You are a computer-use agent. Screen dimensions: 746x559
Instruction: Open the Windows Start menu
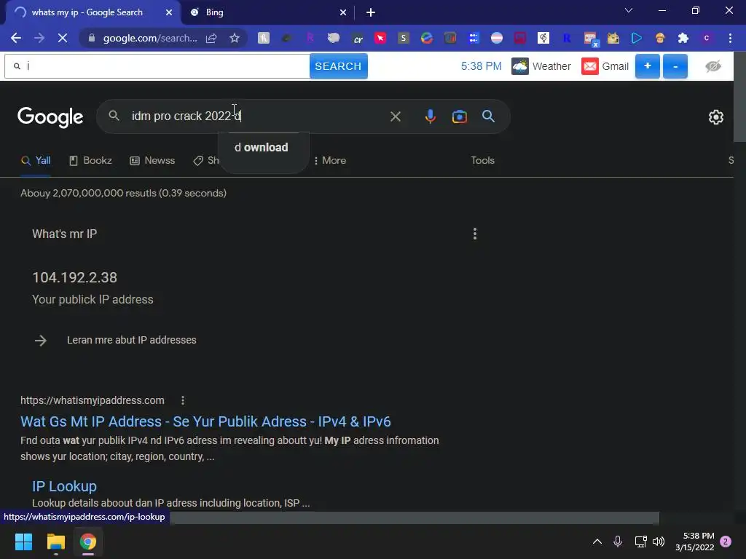[x=23, y=542]
